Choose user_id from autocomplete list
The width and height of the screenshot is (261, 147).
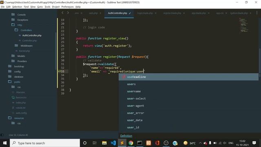click(188, 127)
